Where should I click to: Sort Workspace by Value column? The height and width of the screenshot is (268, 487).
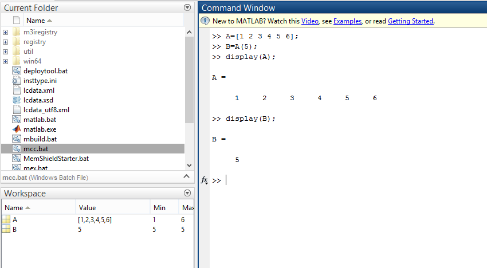pyautogui.click(x=113, y=207)
